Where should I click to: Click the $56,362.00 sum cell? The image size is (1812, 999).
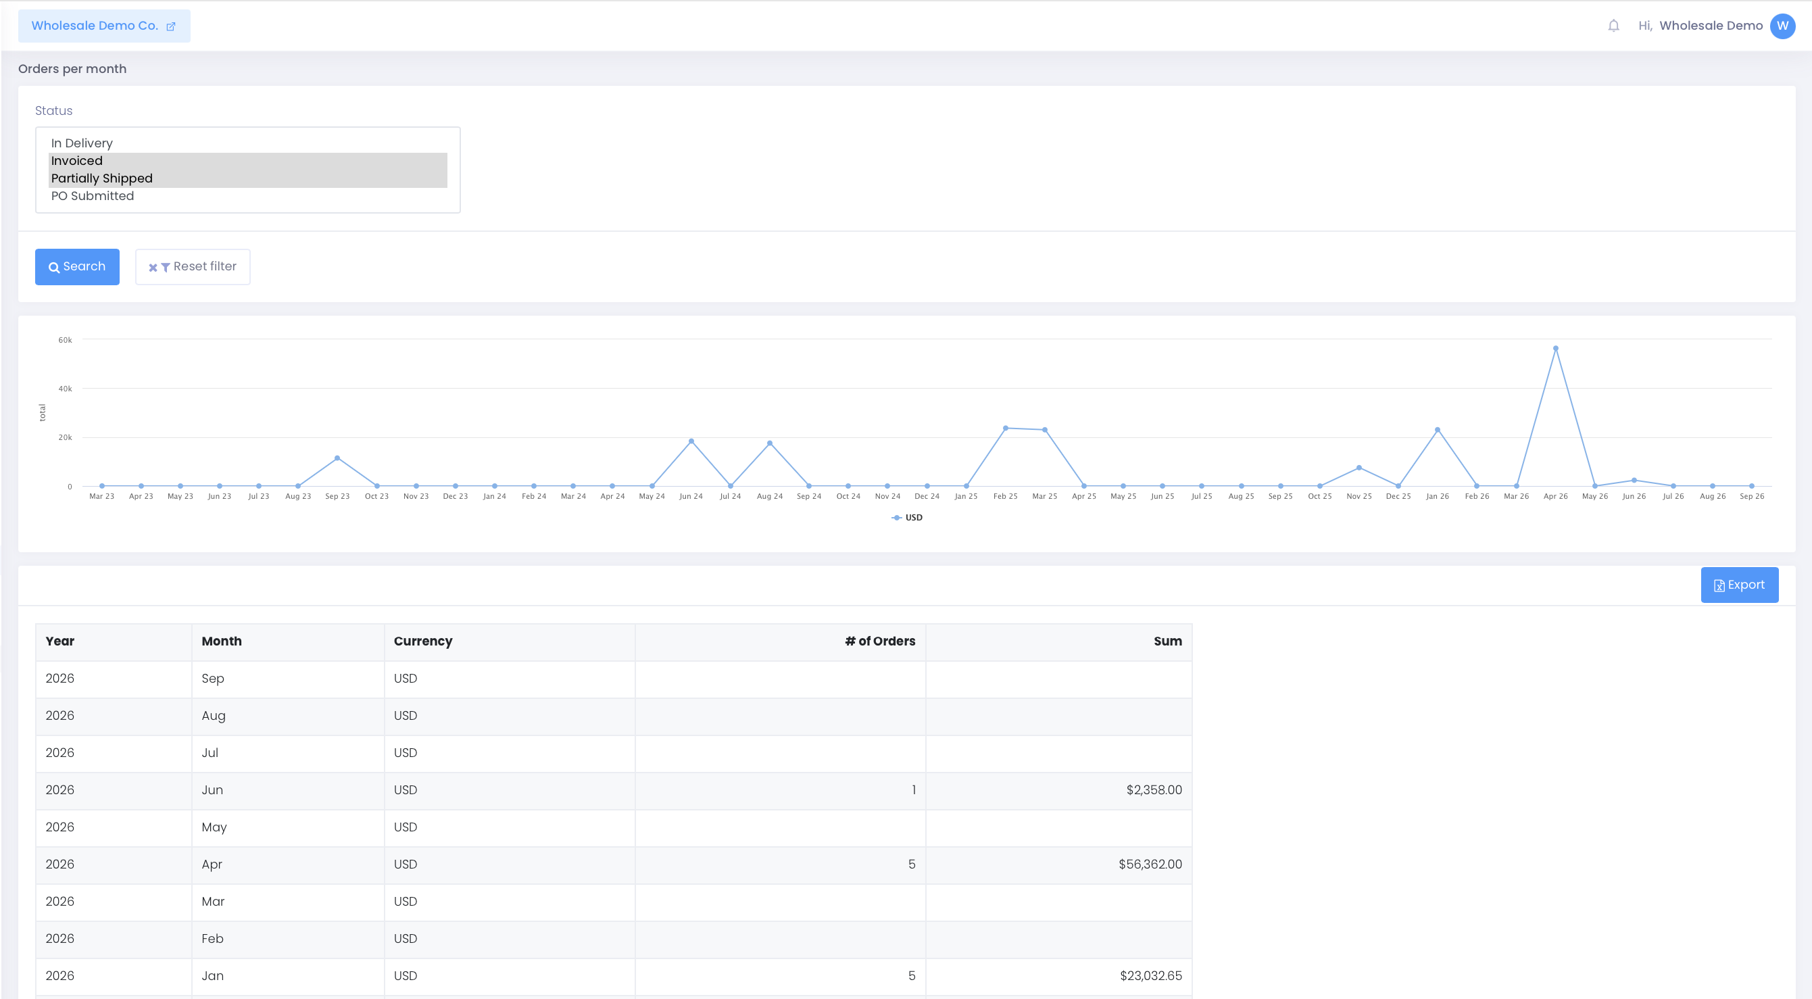1058,864
